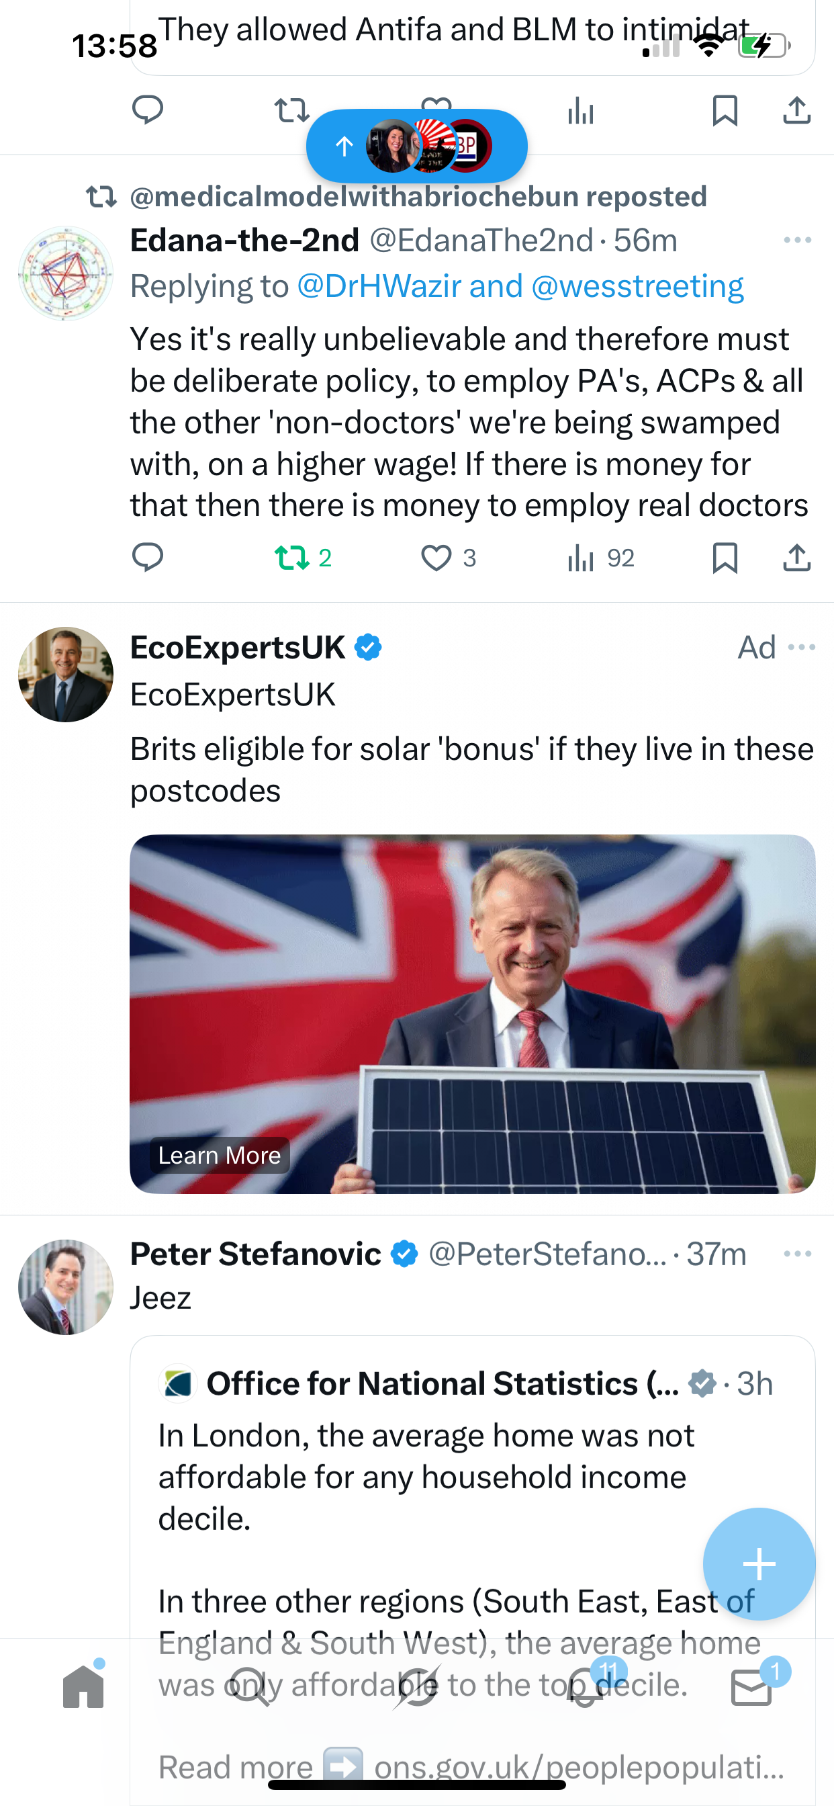Open the Grok tab

417,1687
